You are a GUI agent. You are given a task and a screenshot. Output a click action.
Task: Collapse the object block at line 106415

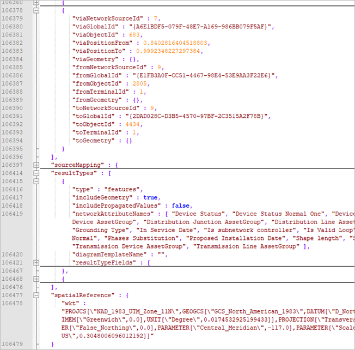click(x=36, y=182)
